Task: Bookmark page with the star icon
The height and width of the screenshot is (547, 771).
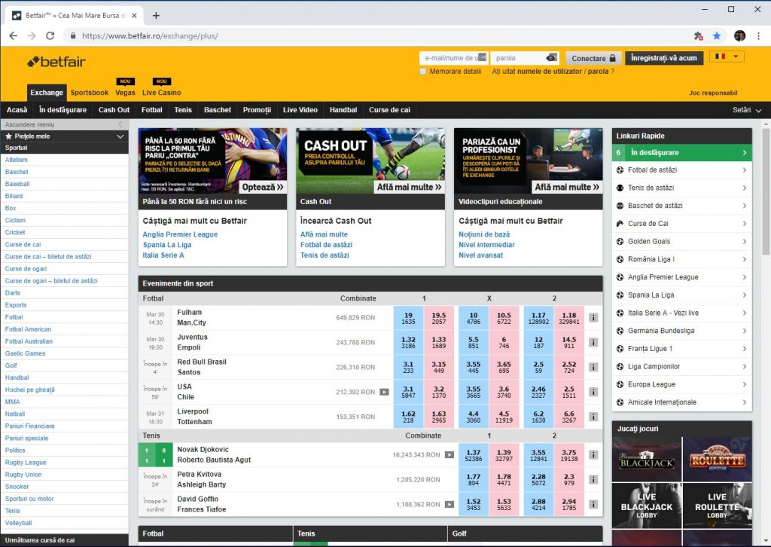Action: (717, 36)
